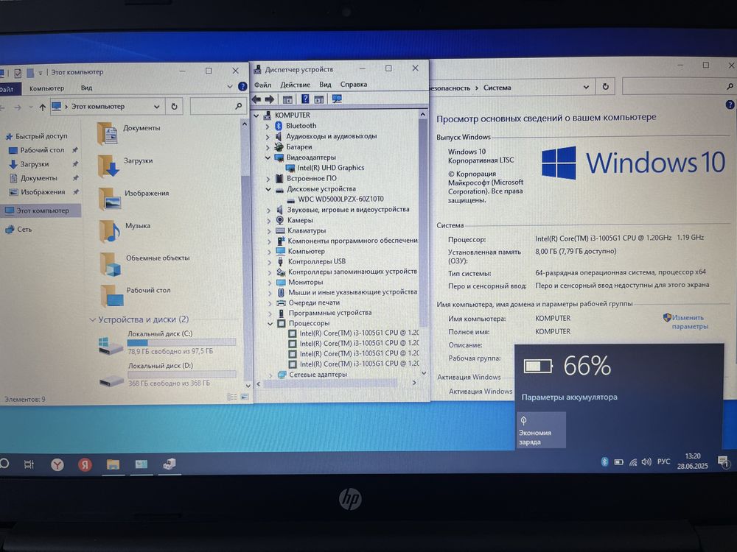Viewport: 737px width, 552px height.
Task: Open Help icon in Device Manager toolbar
Action: (305, 99)
